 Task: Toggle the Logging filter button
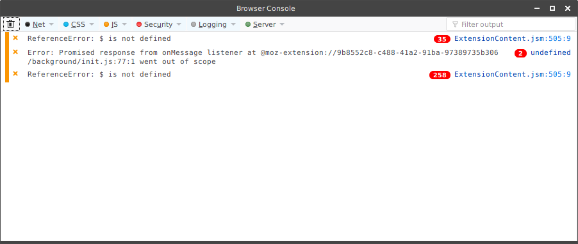209,24
